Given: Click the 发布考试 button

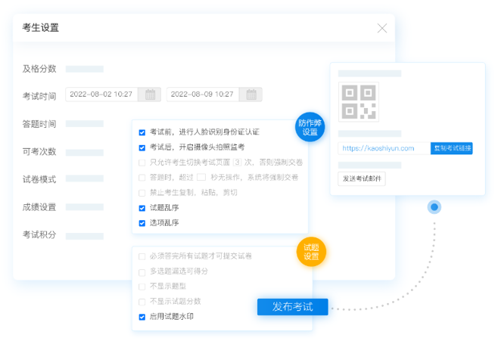Looking at the screenshot, I should coord(292,307).
